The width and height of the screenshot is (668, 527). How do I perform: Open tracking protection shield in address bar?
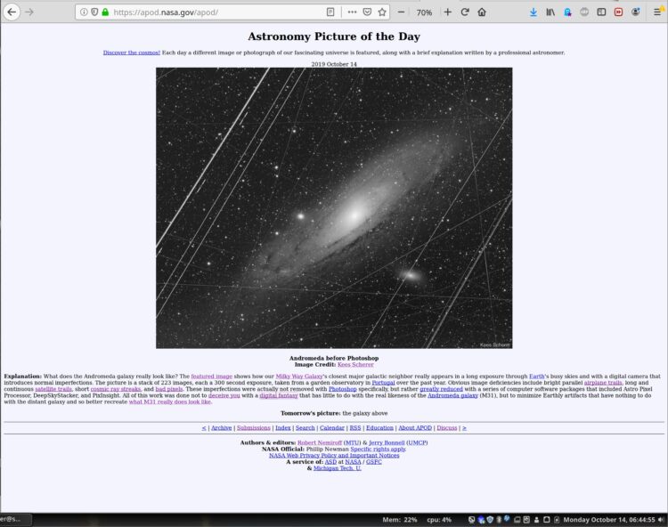tap(94, 12)
